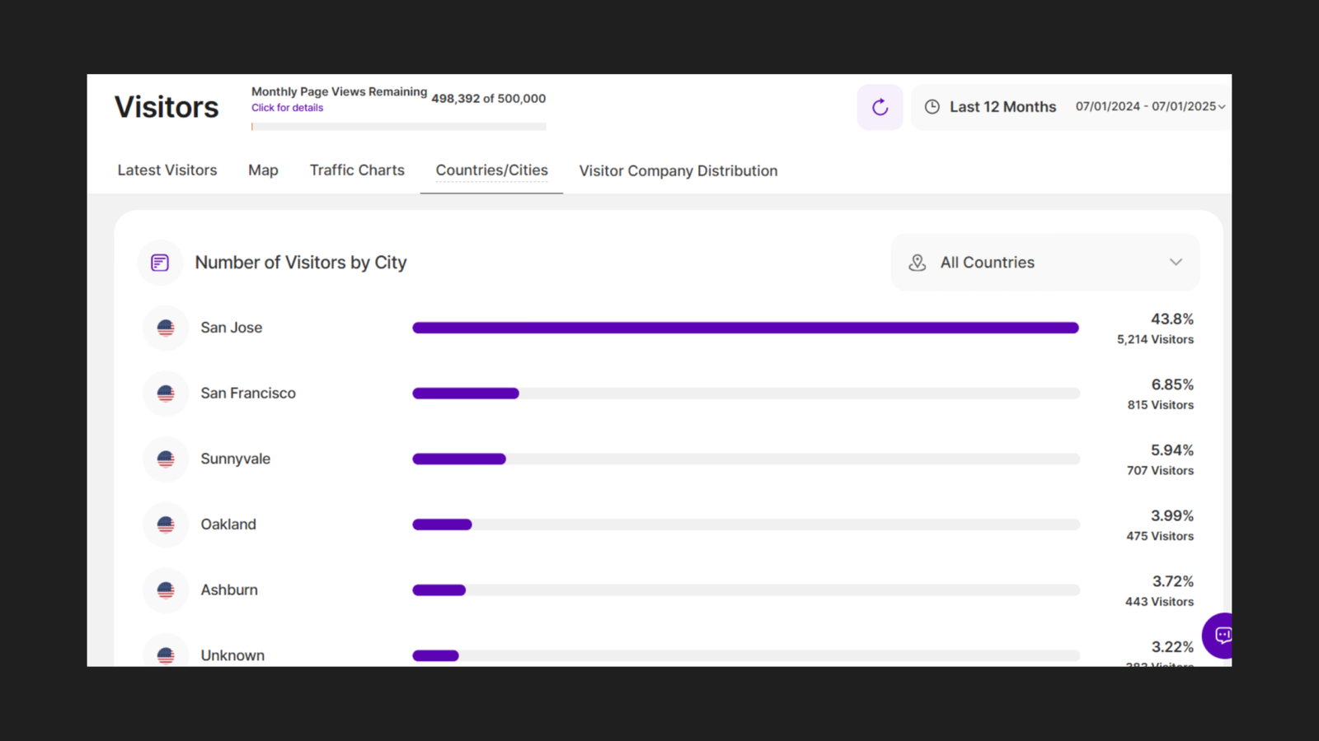Click the flag icon beside Unknown city
Screen dimensions: 1319x741
tap(166, 655)
